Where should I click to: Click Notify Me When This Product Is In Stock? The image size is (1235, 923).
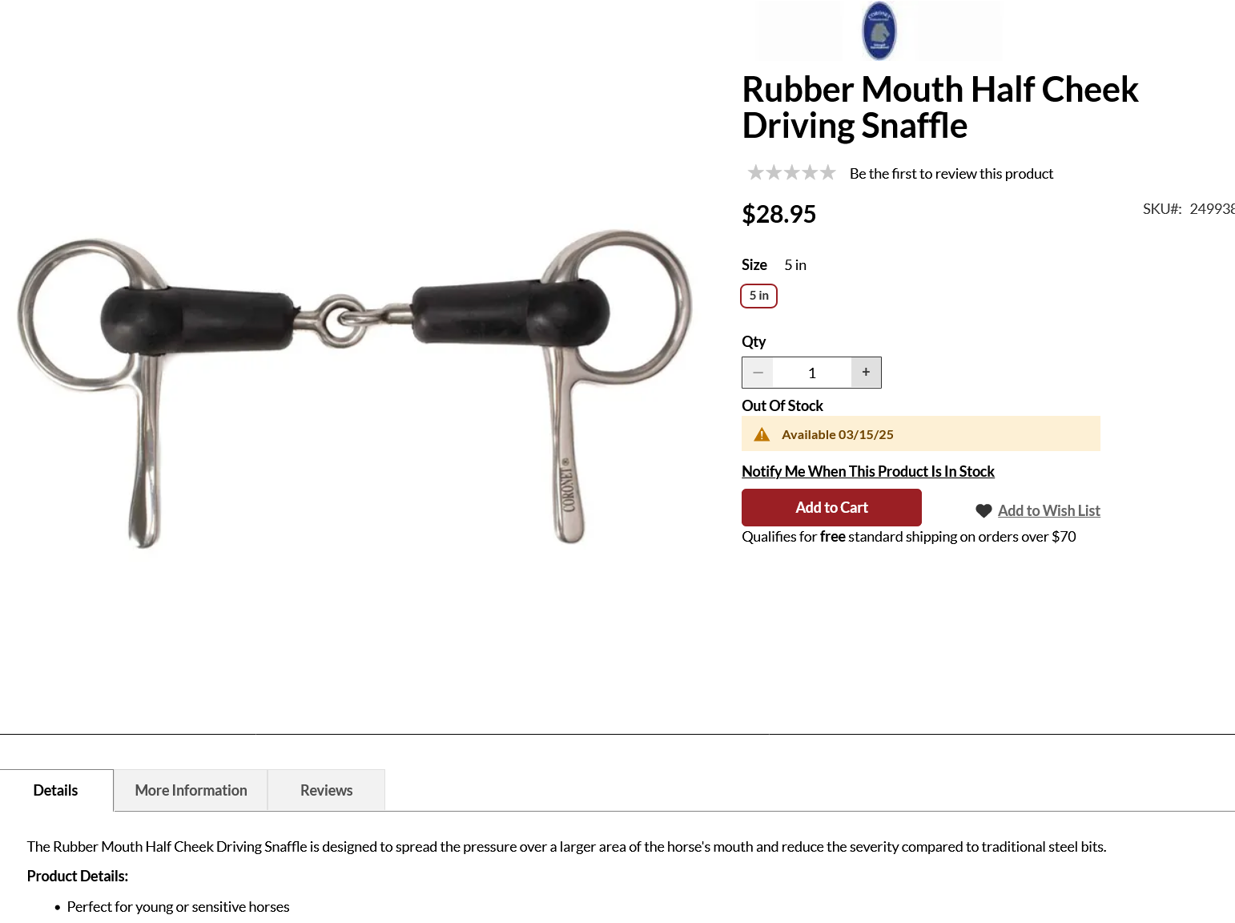tap(868, 472)
